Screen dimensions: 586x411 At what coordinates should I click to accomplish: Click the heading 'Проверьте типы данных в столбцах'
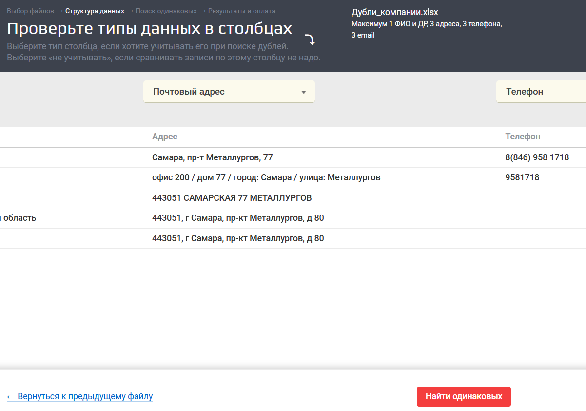149,29
